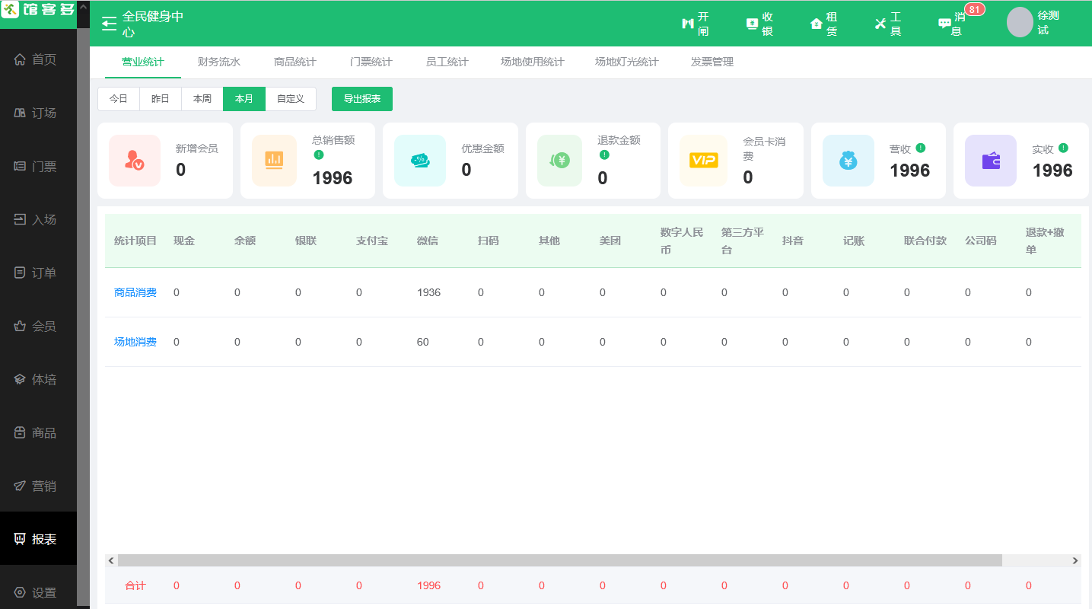
Task: Click the 商品 goods icon in sidebar
Action: [x=20, y=432]
